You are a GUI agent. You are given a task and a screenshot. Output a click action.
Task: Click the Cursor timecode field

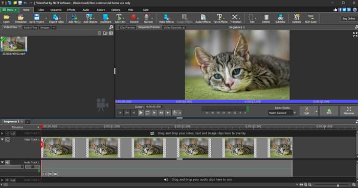pyautogui.click(x=153, y=106)
